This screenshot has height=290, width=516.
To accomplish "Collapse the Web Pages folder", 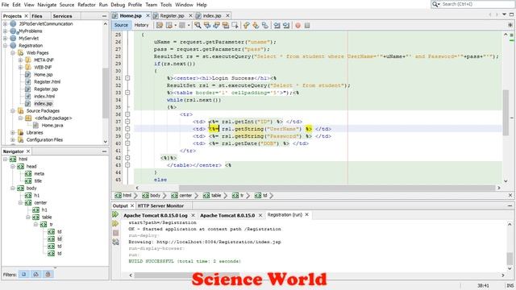I will [x=13, y=52].
